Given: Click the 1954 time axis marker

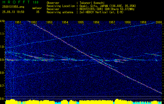Looking at the screenshot, I should (x=65, y=22).
